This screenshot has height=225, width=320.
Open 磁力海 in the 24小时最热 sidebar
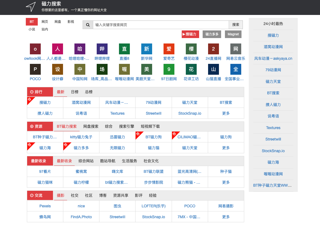(273, 162)
